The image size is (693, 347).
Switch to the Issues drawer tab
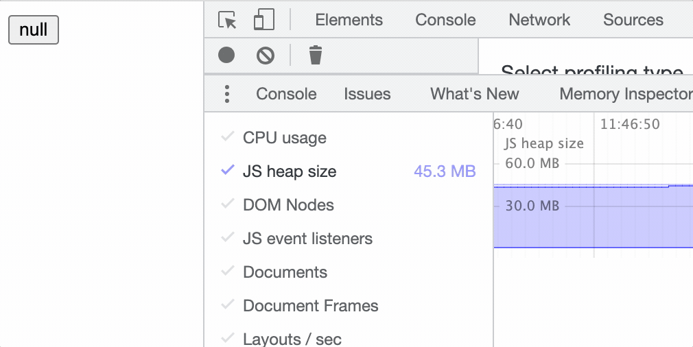click(x=367, y=94)
